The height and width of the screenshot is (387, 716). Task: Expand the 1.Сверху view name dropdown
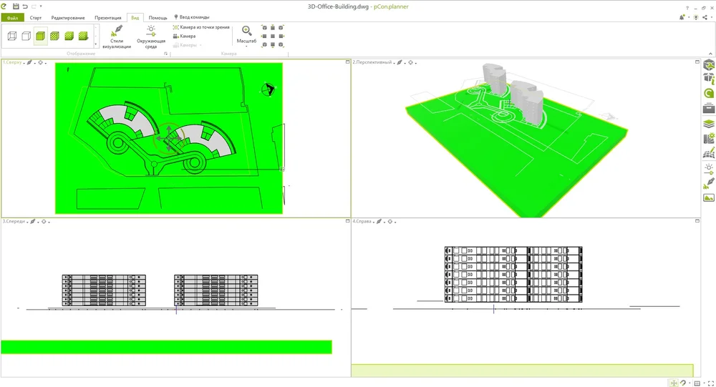[13, 63]
